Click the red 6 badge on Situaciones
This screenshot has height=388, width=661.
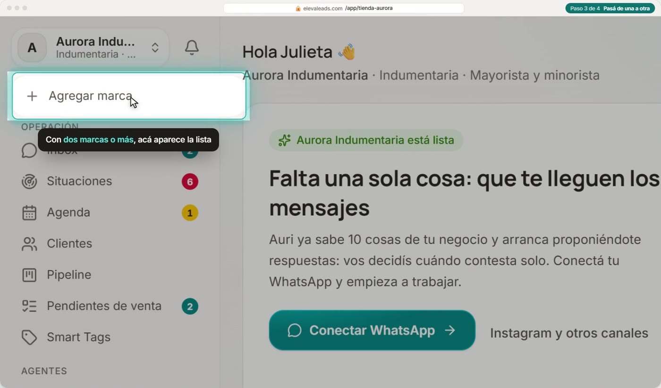pos(190,181)
